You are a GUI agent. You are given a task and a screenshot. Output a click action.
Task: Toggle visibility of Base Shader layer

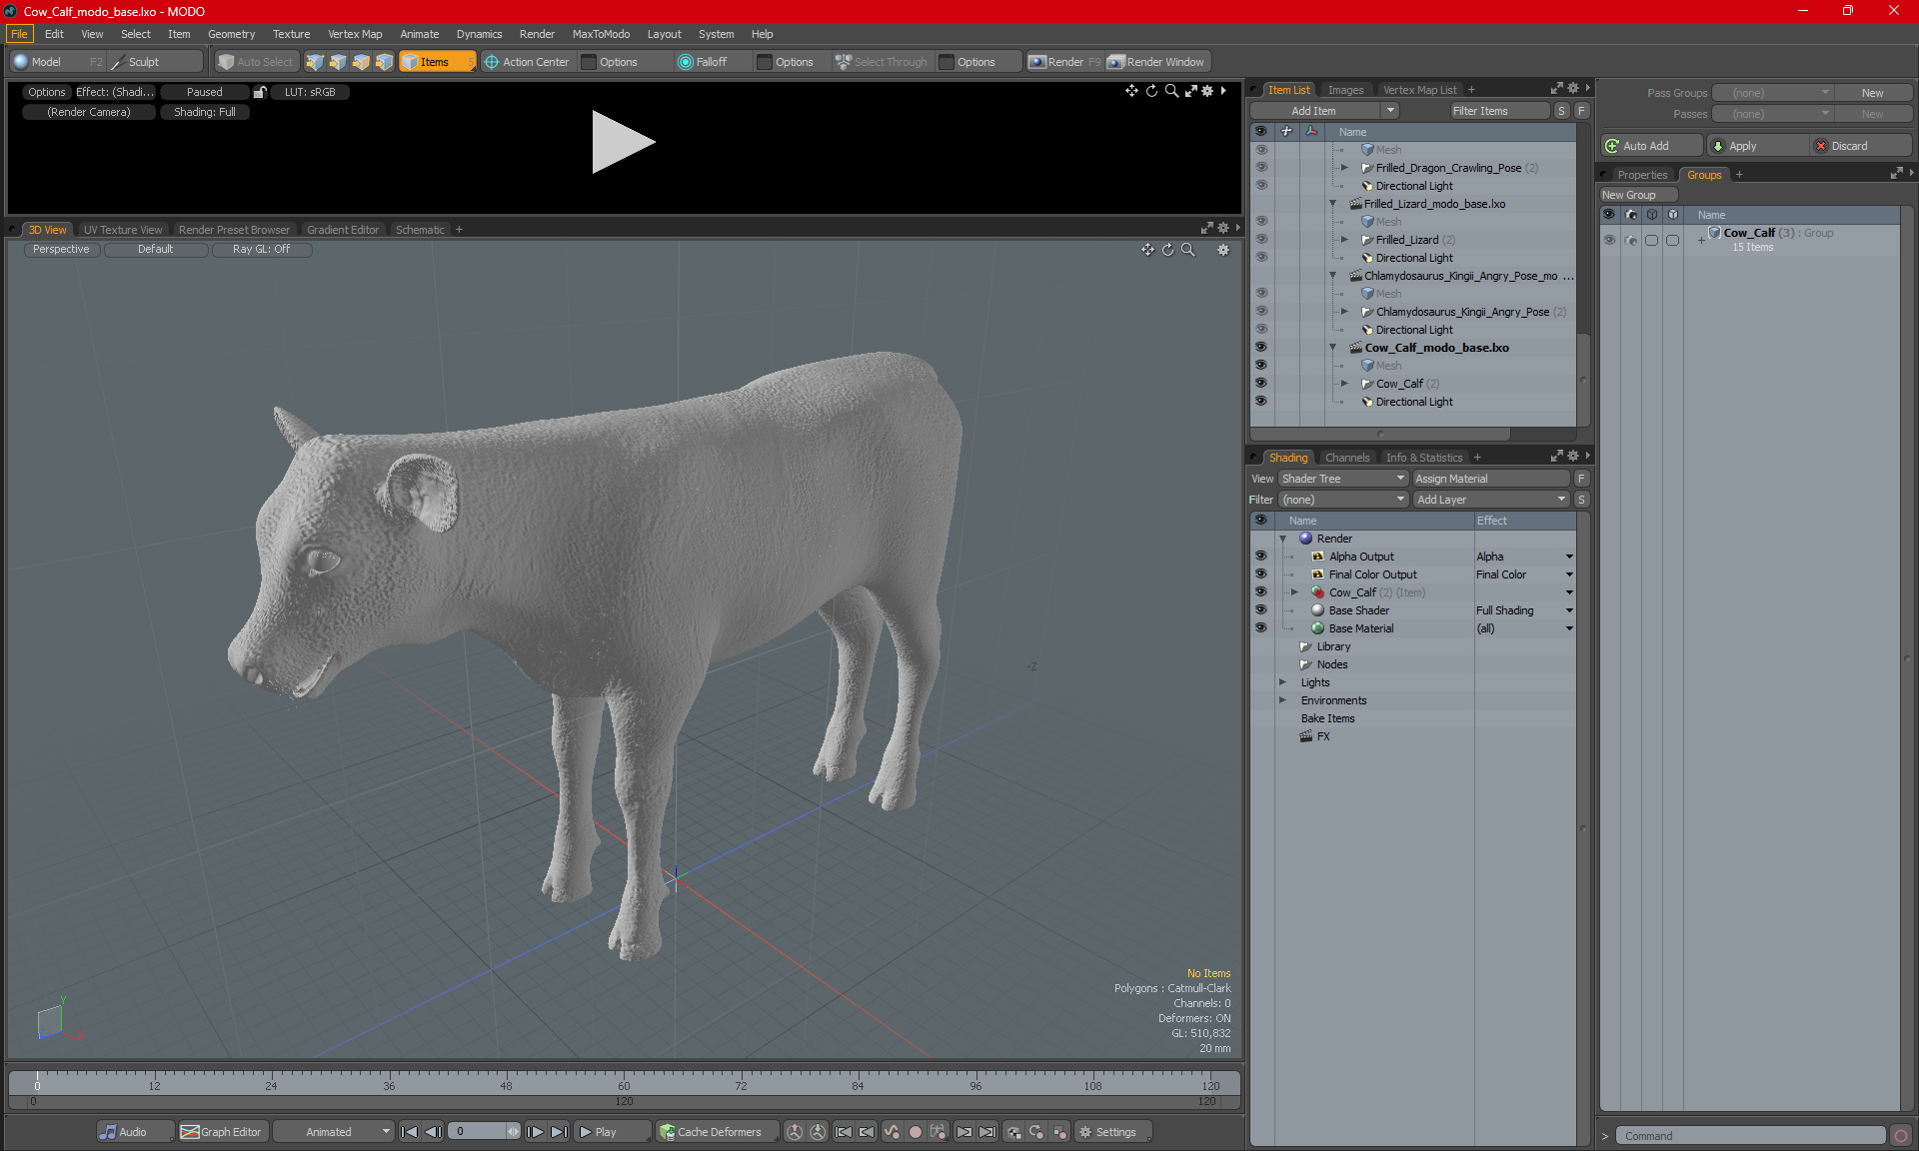click(1260, 610)
